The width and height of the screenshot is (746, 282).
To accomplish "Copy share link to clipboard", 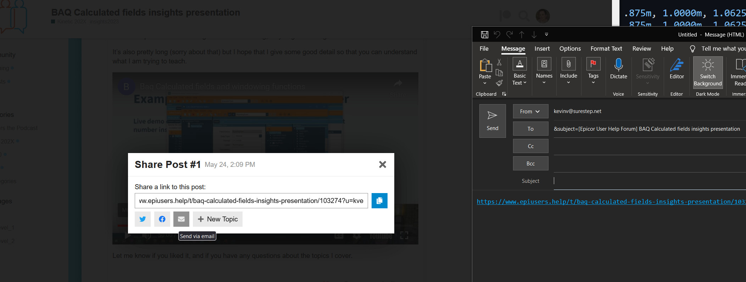I will point(379,201).
